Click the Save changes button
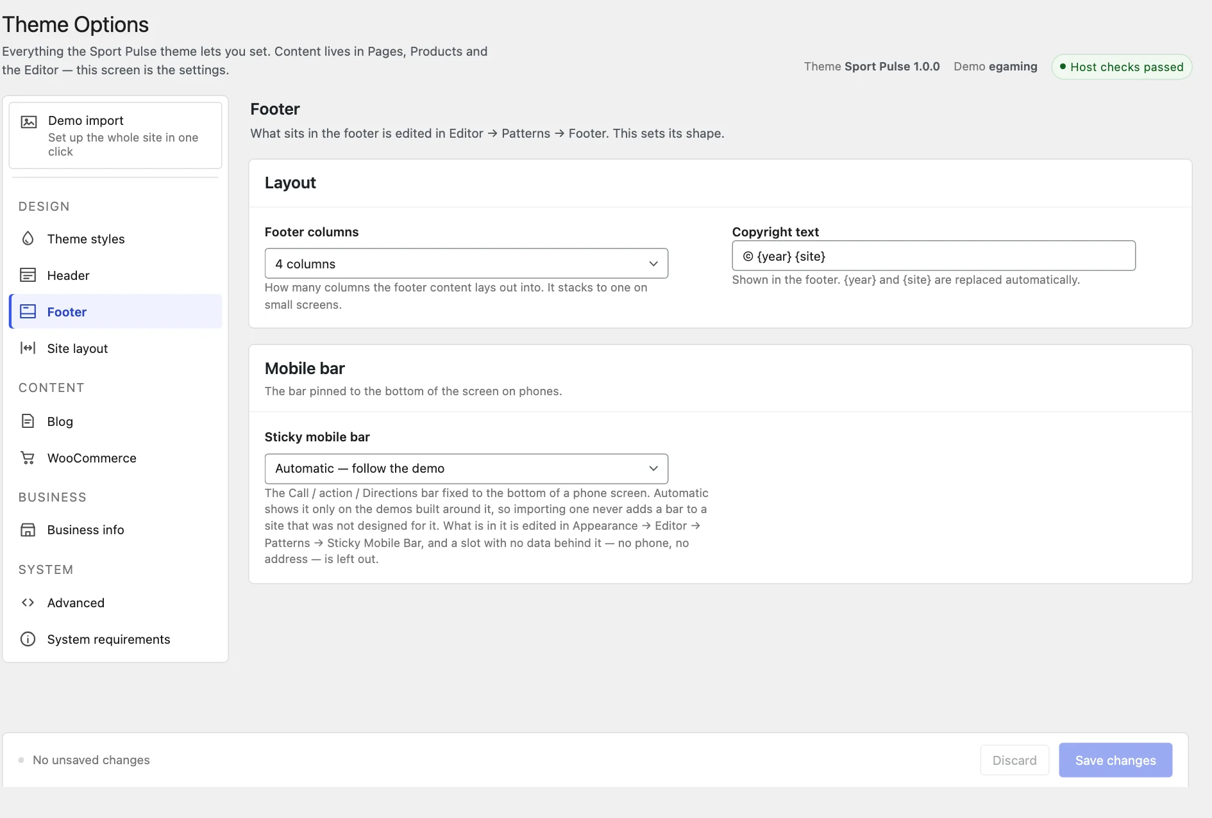Viewport: 1212px width, 818px height. (x=1115, y=760)
